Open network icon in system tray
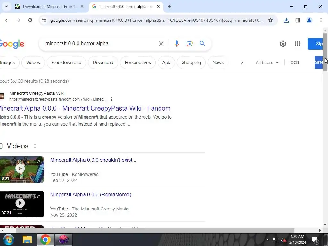 275,240
